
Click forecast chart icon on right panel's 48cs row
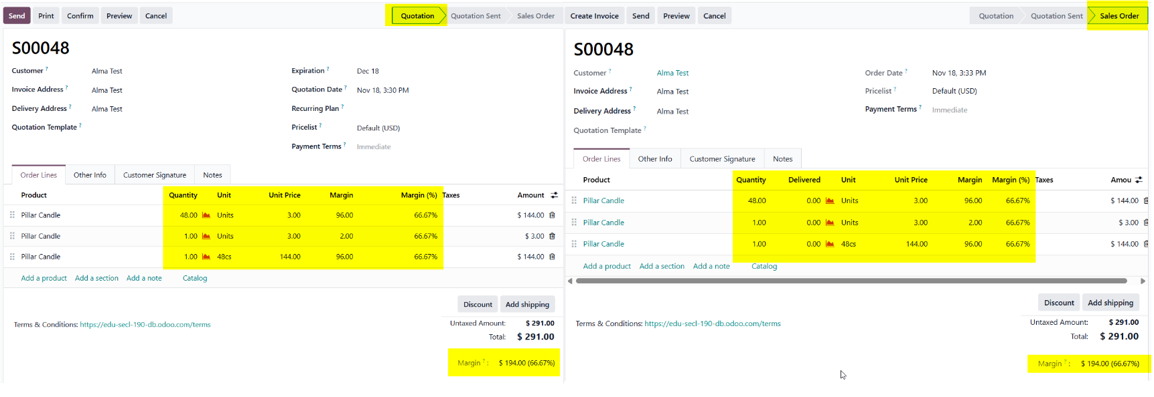click(x=830, y=244)
